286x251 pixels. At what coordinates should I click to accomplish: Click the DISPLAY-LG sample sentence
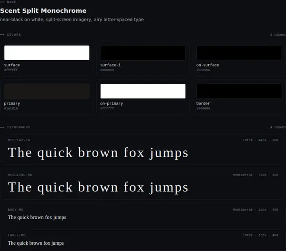coord(98,153)
